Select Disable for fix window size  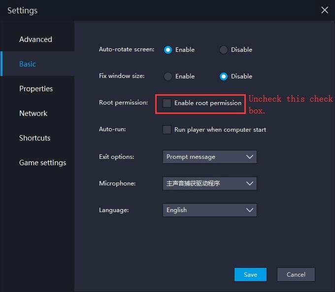point(224,76)
